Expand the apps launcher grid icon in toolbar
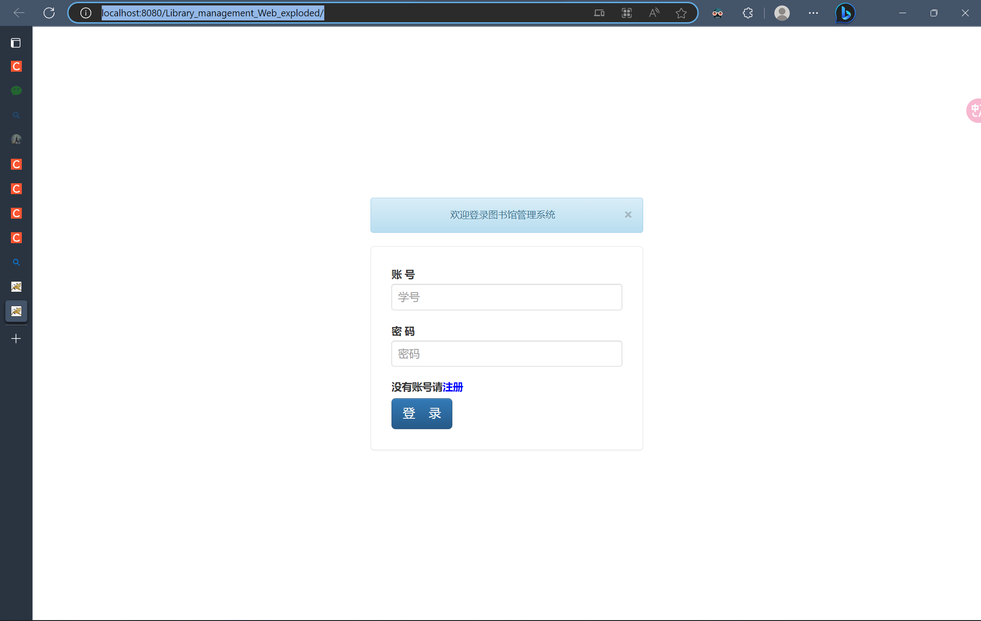Screen dimensions: 981x621 [627, 13]
